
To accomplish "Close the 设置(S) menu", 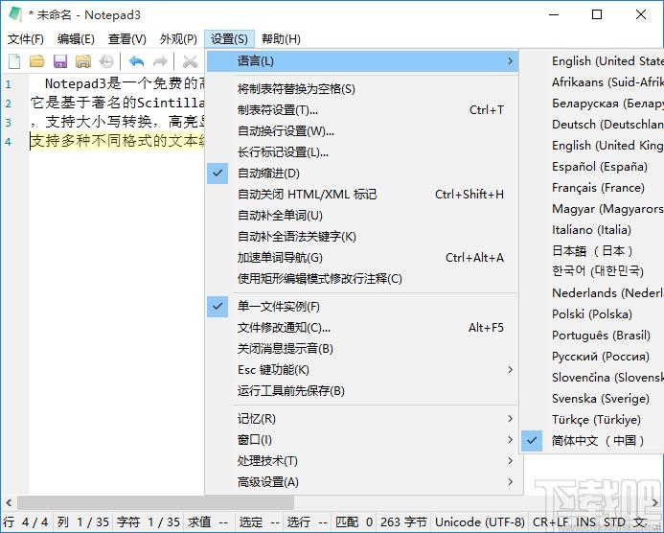I will 229,39.
